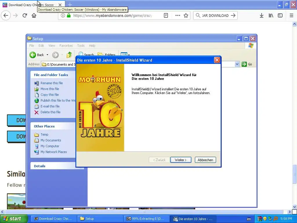Open Firefox home page
The width and height of the screenshot is (297, 223).
click(x=34, y=15)
